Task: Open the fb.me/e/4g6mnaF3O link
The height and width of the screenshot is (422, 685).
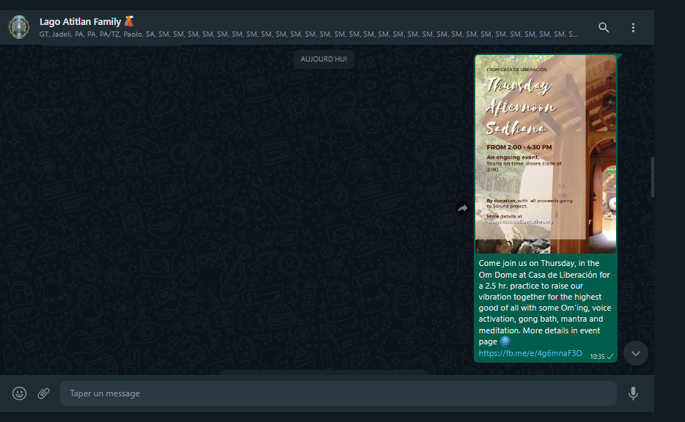Action: [x=530, y=353]
